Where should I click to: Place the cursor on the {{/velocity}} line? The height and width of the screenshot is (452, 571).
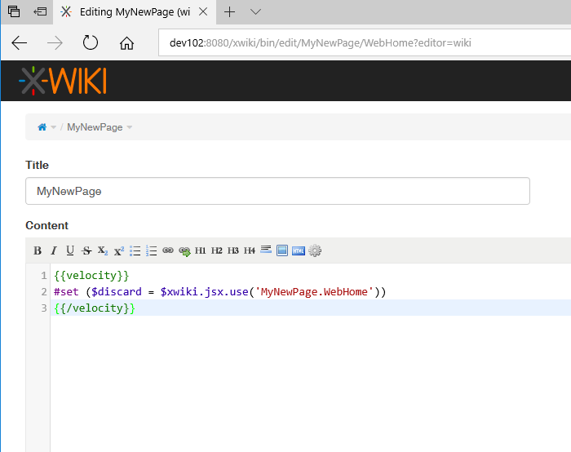pyautogui.click(x=95, y=308)
